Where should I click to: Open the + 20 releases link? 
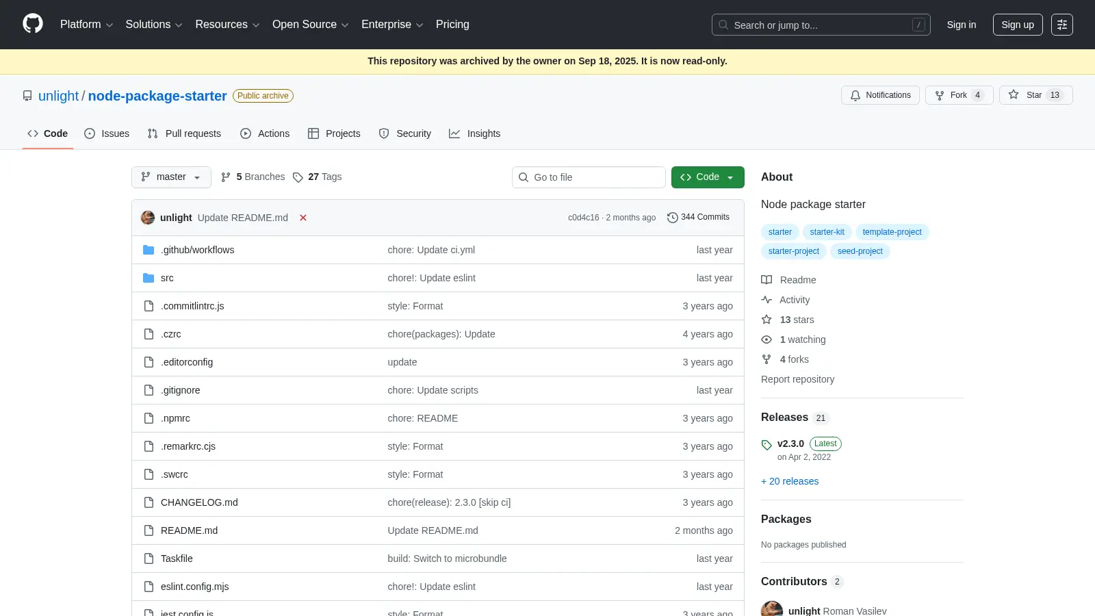click(790, 481)
